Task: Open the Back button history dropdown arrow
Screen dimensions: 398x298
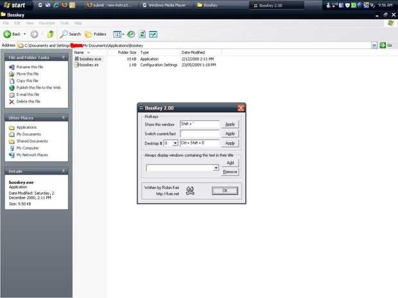Action: click(24, 34)
